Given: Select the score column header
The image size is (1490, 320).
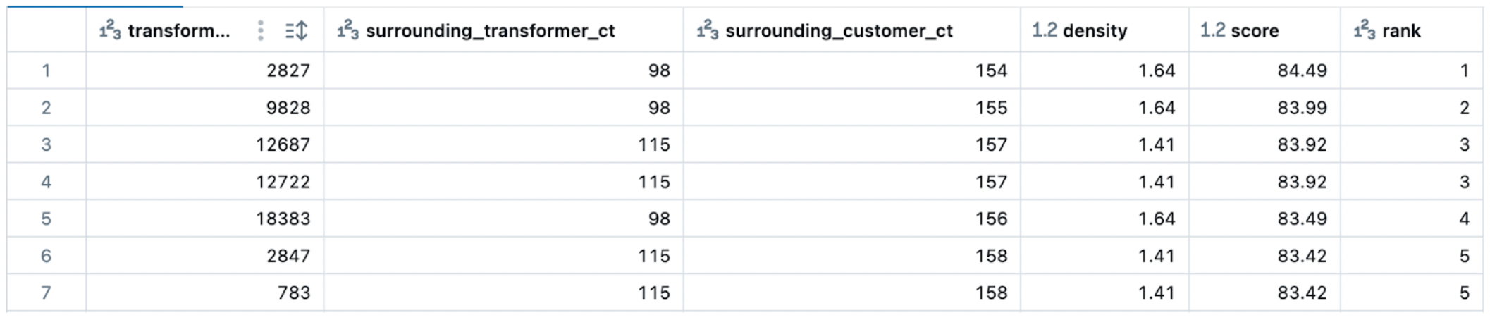Looking at the screenshot, I should [x=1255, y=30].
